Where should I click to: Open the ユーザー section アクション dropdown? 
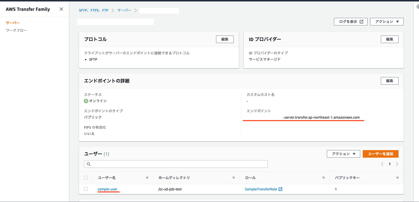pos(344,154)
